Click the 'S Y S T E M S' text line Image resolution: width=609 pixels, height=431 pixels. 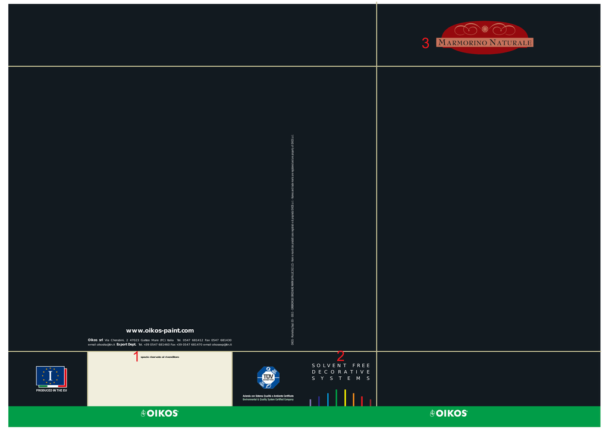coord(341,378)
